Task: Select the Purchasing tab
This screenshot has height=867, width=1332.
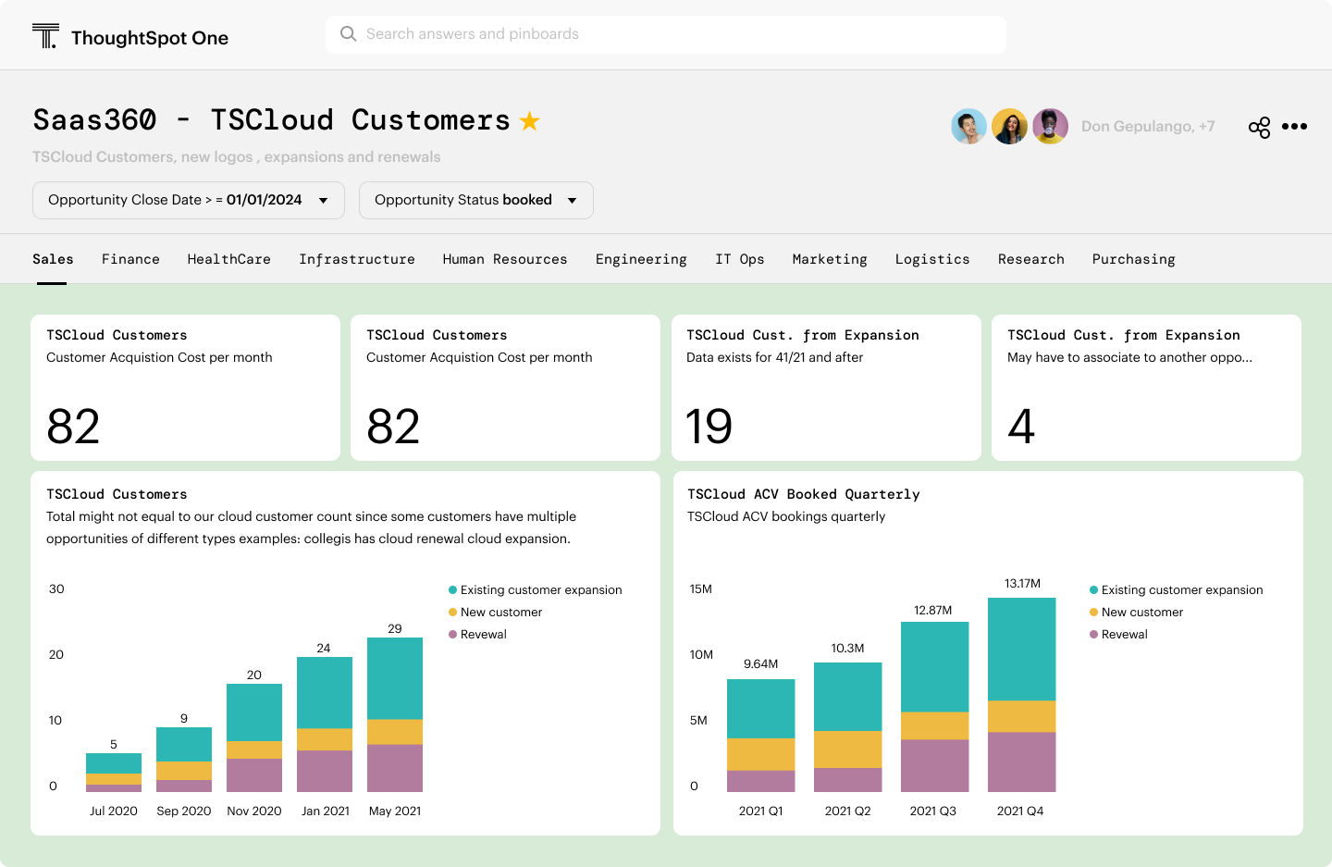Action: coord(1134,259)
